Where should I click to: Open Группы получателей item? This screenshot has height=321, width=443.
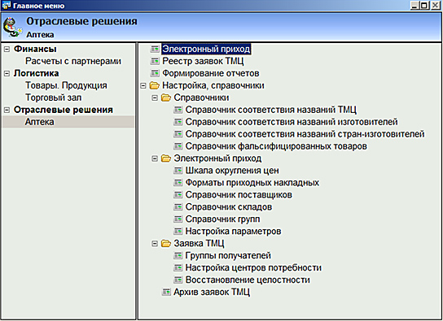228,255
